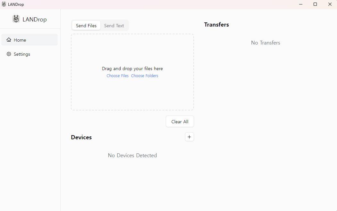Close the LANDrop window

[x=330, y=4]
